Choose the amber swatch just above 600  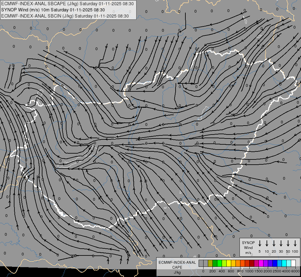[233, 263]
